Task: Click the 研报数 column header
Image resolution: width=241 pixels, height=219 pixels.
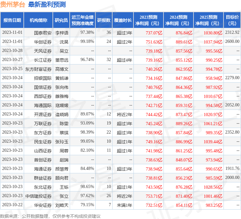Action: pyautogui.click(x=104, y=20)
